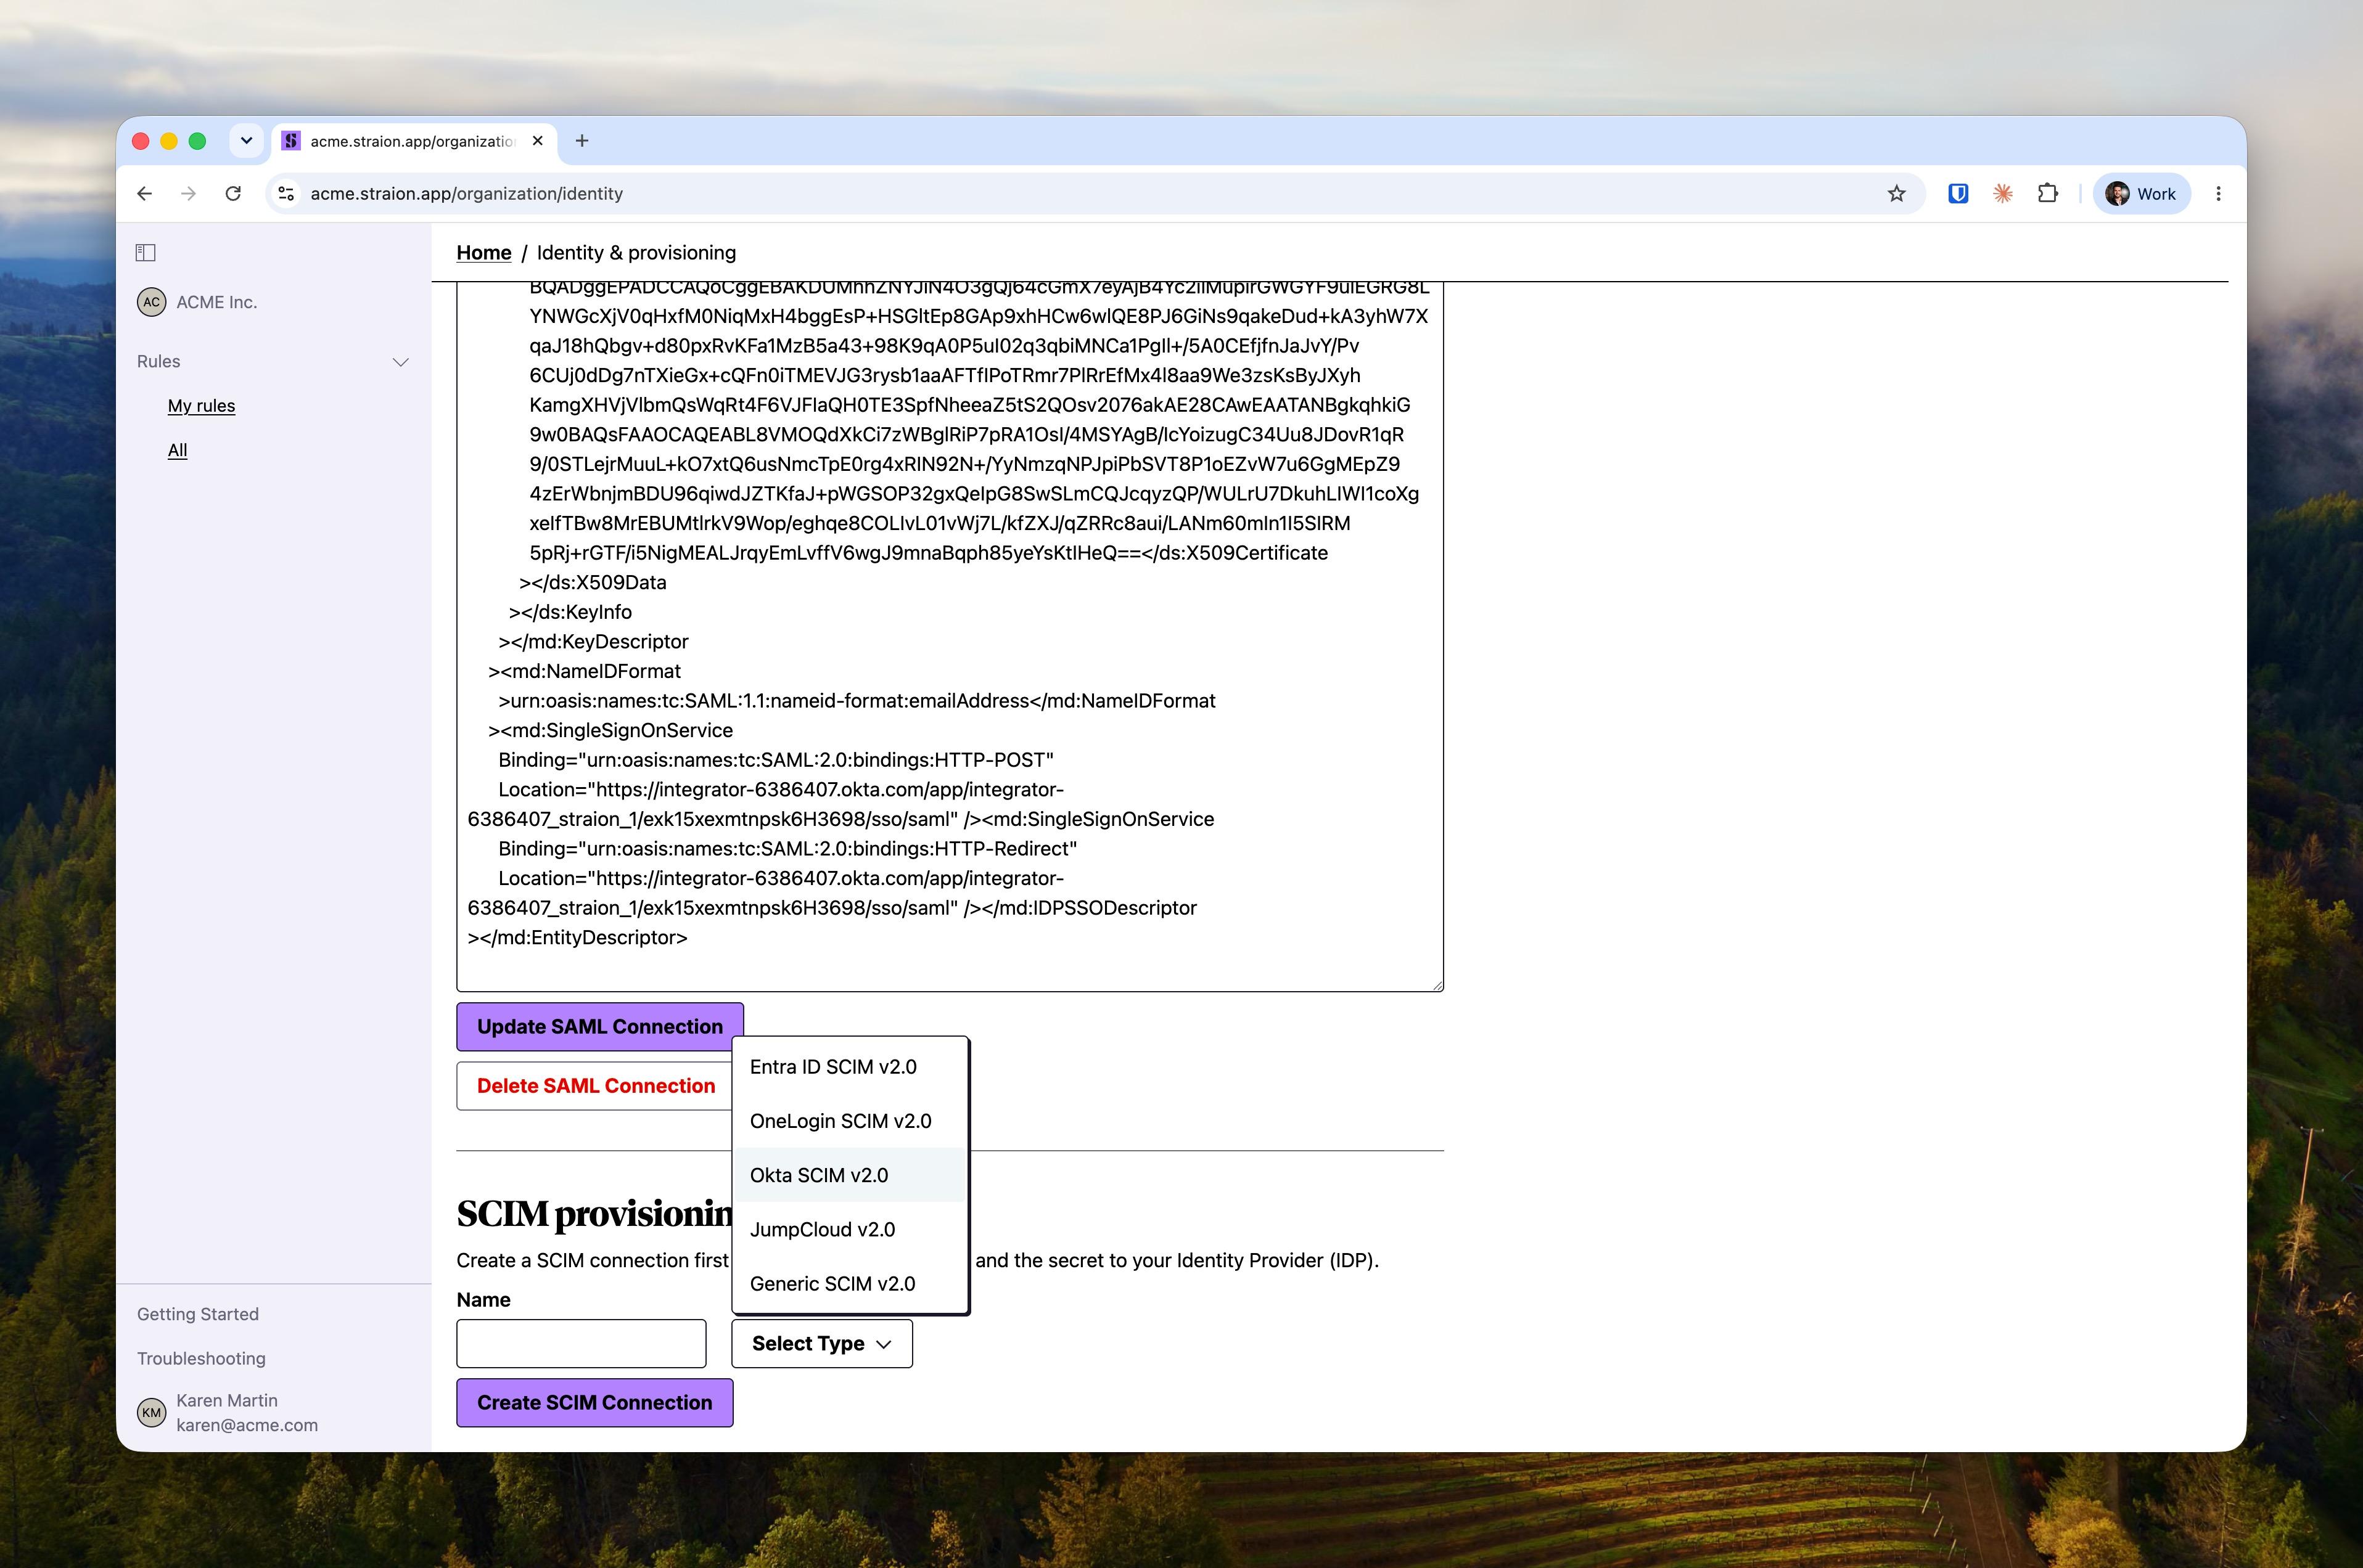Open the orange starburst extension icon

coord(2002,194)
